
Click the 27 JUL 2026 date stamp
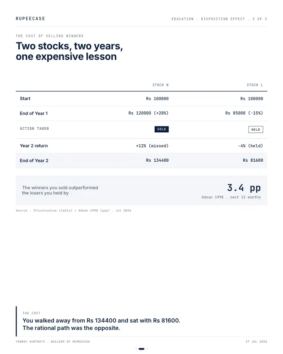[256, 342]
